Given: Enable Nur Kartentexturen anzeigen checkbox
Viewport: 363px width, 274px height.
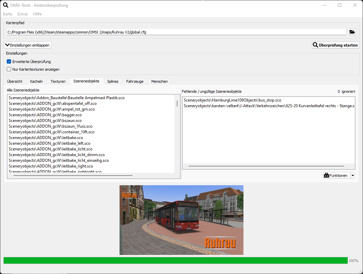Looking at the screenshot, I should click(x=9, y=69).
